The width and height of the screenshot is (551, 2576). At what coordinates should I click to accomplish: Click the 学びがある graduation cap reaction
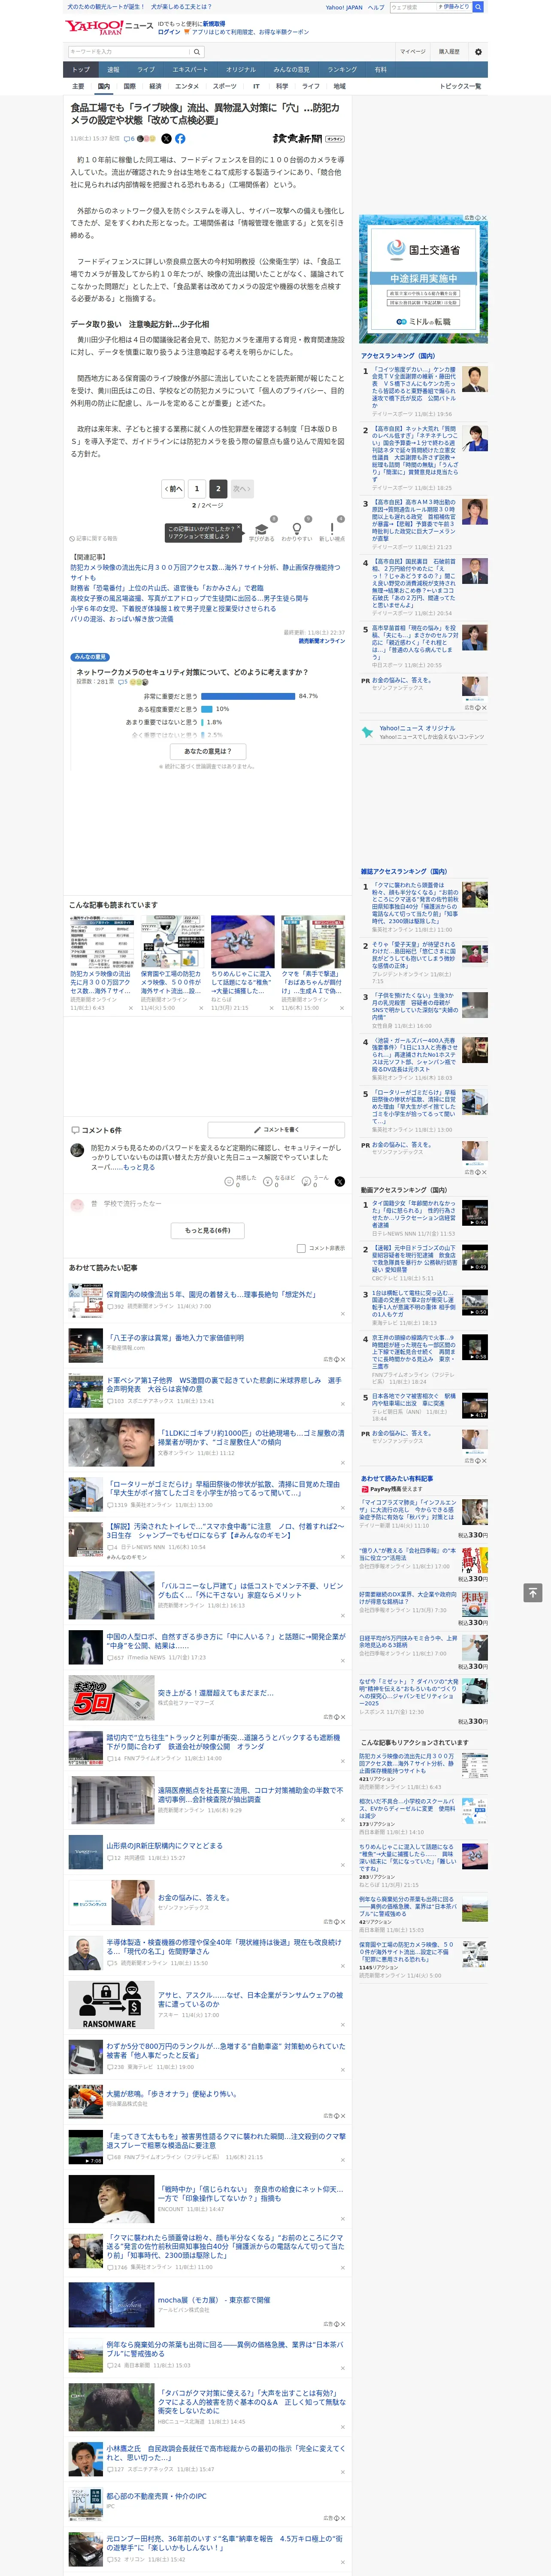point(262,531)
